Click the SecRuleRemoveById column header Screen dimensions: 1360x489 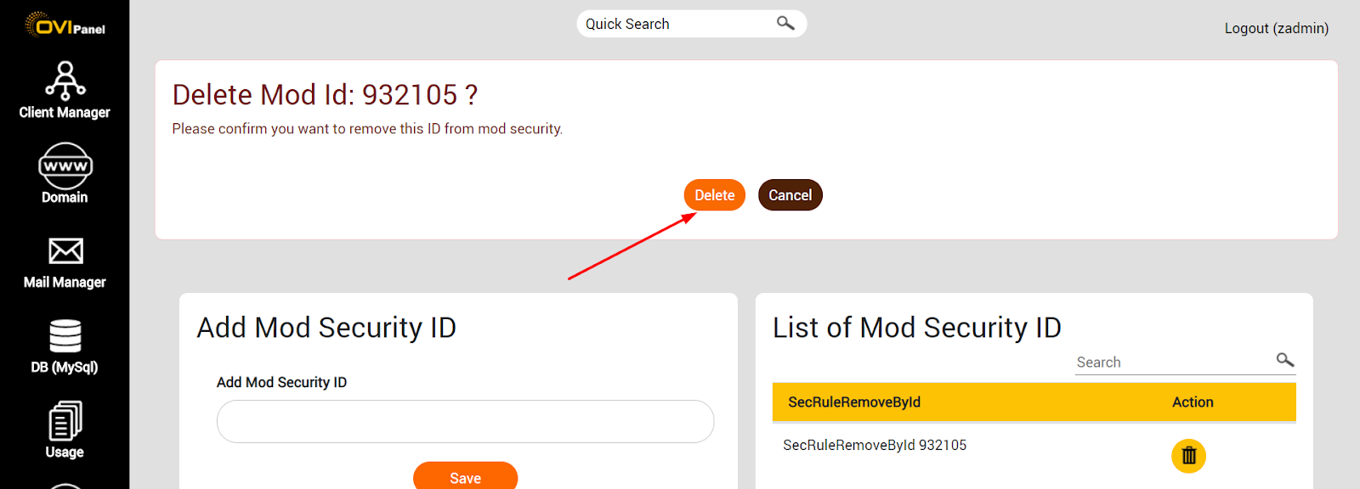point(853,402)
